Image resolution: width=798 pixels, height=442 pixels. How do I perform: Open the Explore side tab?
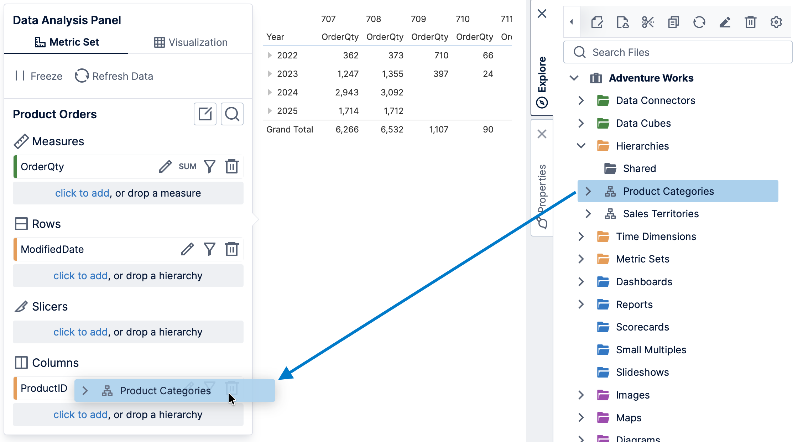point(542,82)
